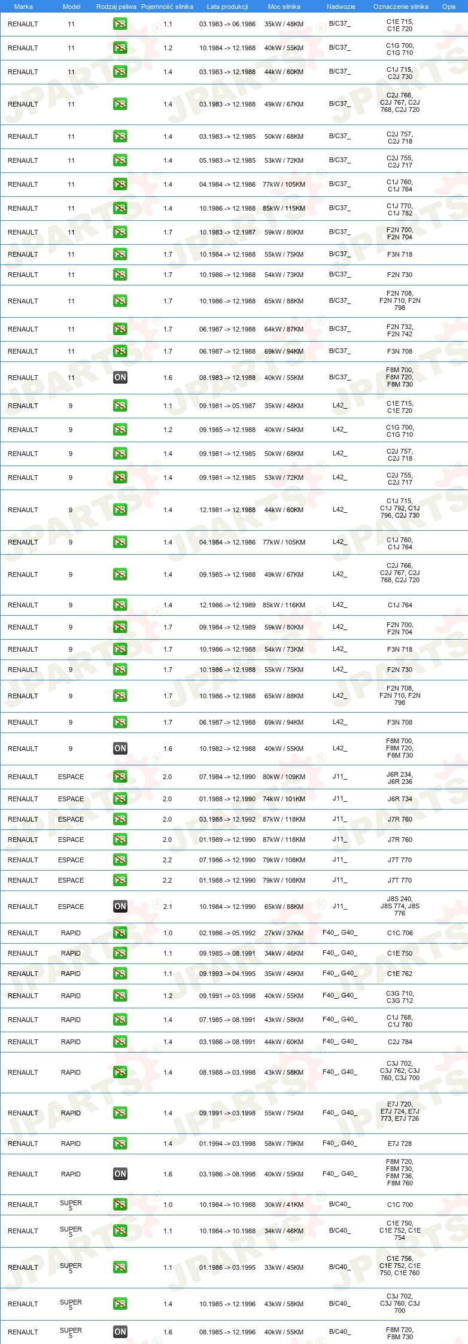Click engine code J6R 734
The image size is (468, 1344).
(x=400, y=799)
